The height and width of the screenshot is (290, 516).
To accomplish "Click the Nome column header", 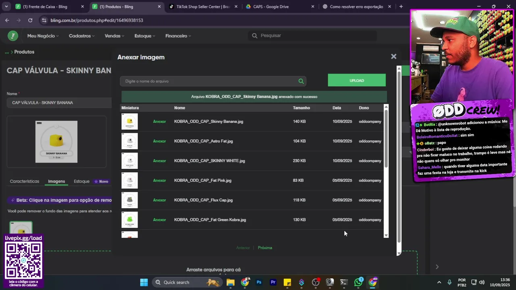I will pos(179,108).
